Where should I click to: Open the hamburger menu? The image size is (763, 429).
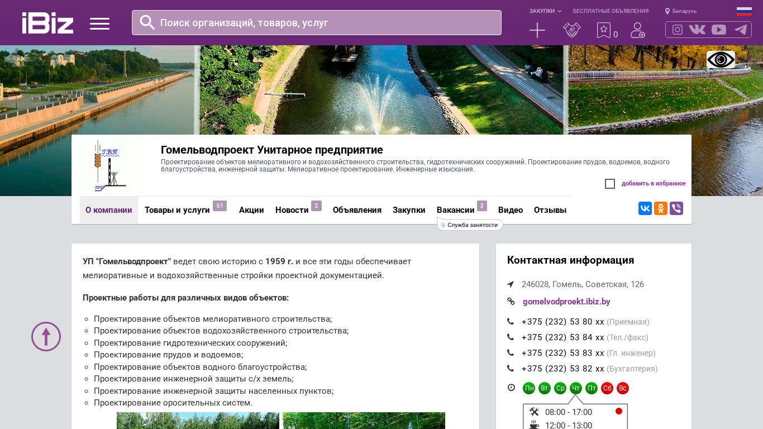click(x=99, y=23)
